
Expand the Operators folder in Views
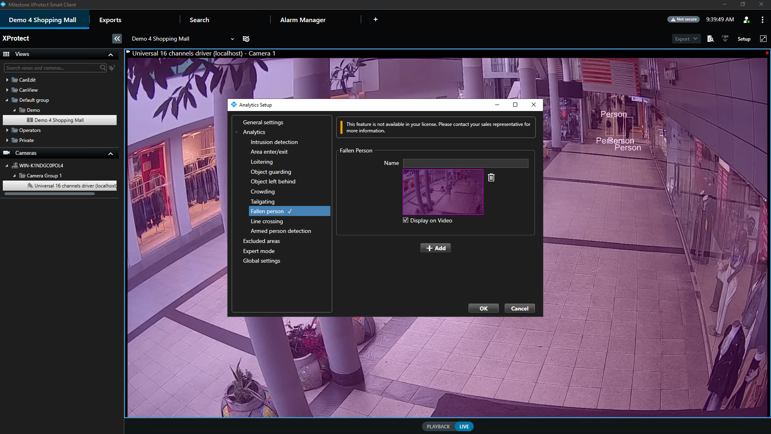click(x=7, y=130)
